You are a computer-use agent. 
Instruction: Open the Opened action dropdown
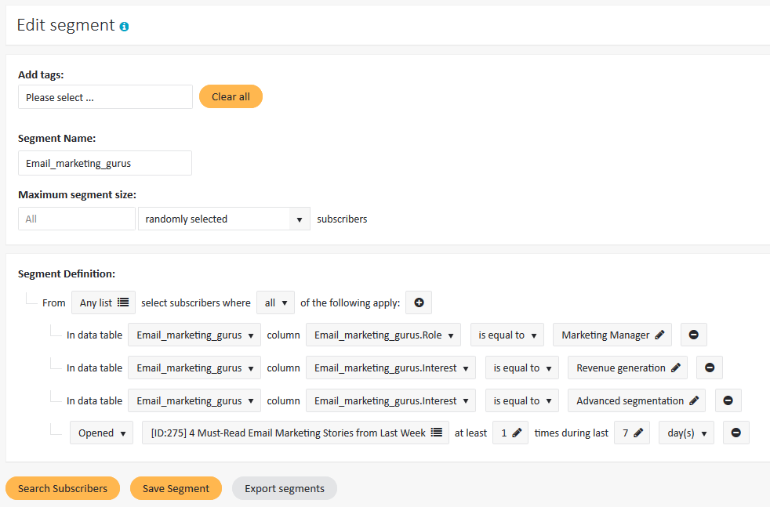click(101, 433)
